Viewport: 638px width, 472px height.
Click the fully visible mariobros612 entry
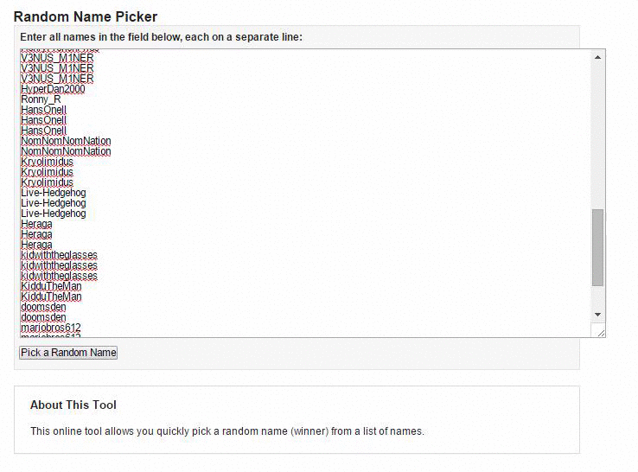point(51,328)
